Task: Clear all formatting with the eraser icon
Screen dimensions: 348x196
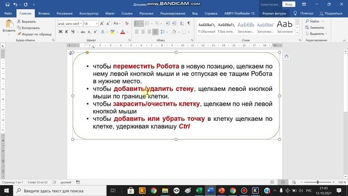Action: [x=127, y=23]
